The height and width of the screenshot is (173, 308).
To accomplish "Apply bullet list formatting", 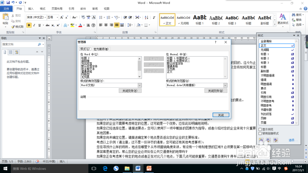I will click(101, 18).
